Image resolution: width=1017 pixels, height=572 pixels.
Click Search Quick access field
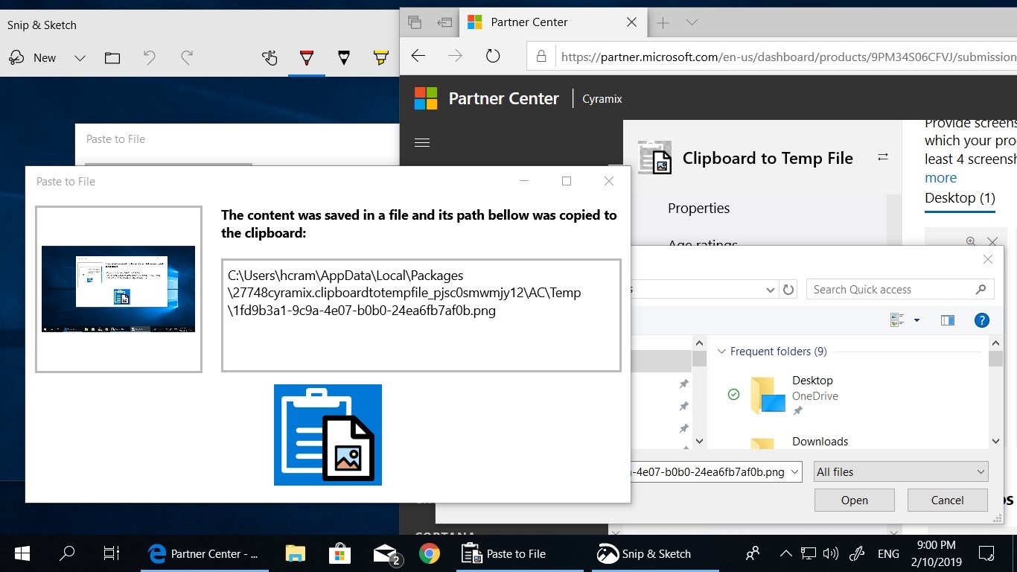pos(900,290)
